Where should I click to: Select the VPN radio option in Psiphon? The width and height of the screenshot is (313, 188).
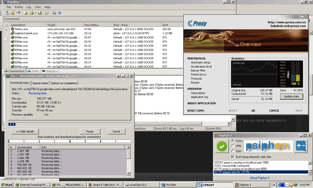(233, 146)
